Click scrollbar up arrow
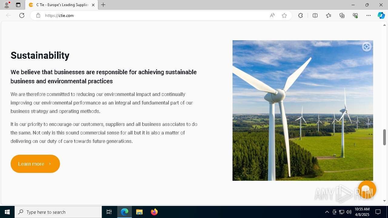Image resolution: width=388 pixels, height=218 pixels. pos(384,25)
